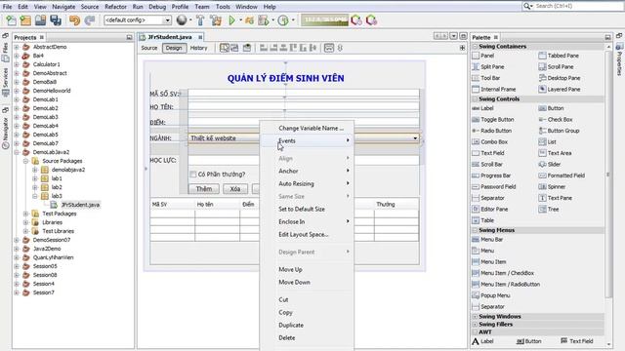The height and width of the screenshot is (351, 625).
Task: Click the New File toolbar icon
Action: click(x=11, y=20)
